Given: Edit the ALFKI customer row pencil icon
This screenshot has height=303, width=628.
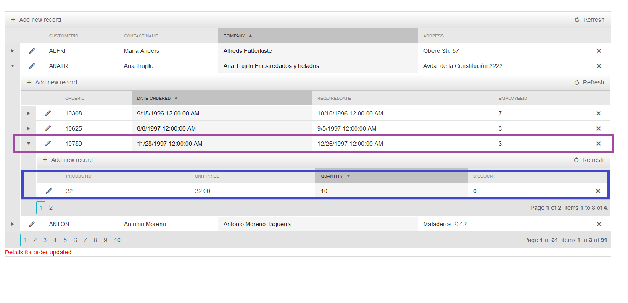Looking at the screenshot, I should click(x=32, y=51).
